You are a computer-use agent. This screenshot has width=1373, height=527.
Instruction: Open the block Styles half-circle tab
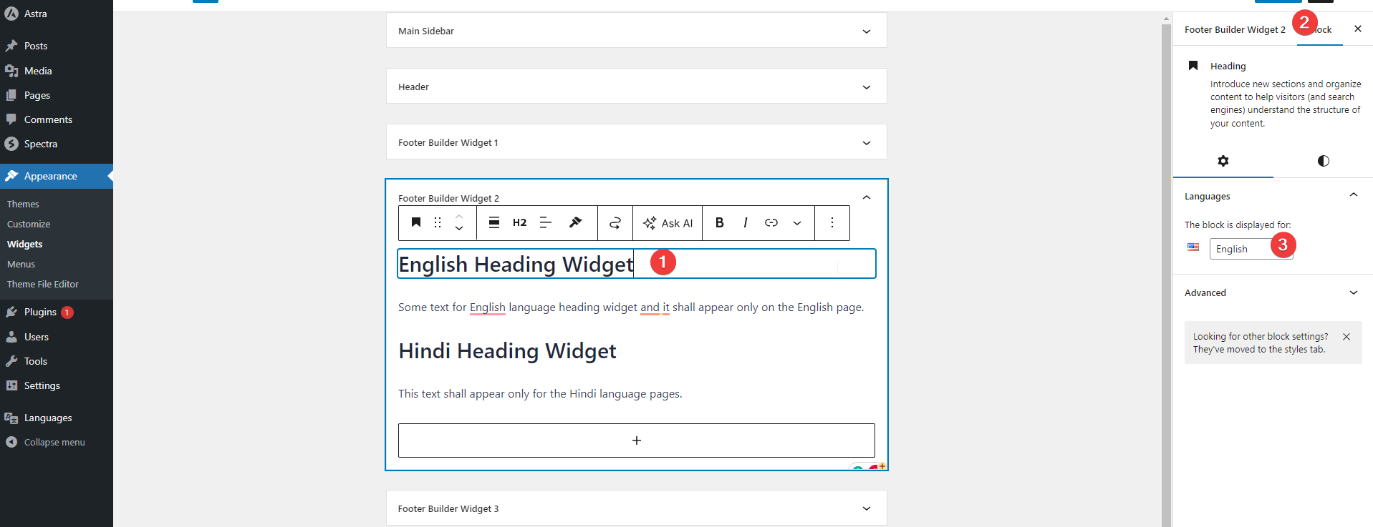click(1324, 161)
